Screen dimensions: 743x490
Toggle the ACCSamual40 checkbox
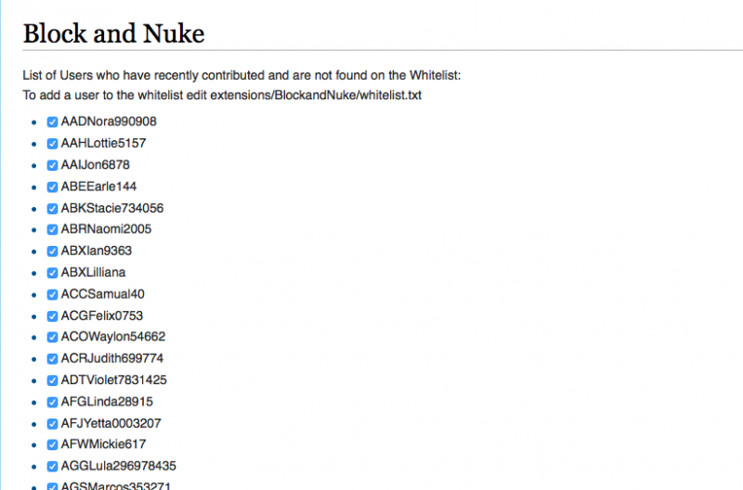click(53, 294)
